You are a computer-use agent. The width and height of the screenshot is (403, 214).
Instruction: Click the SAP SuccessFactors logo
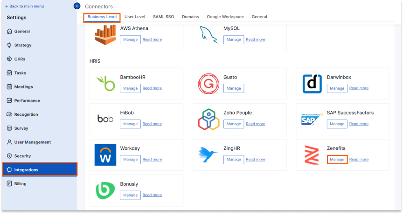[312, 119]
